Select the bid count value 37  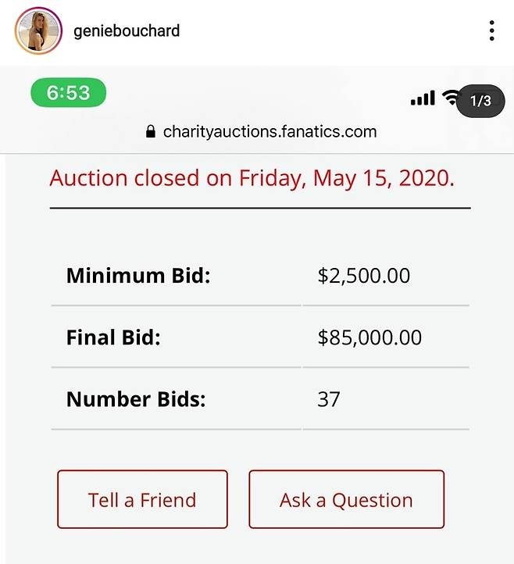coord(328,399)
